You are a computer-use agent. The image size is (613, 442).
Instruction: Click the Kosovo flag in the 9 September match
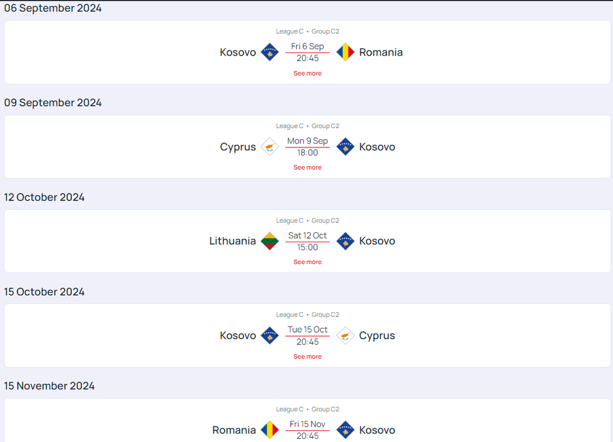pos(345,147)
